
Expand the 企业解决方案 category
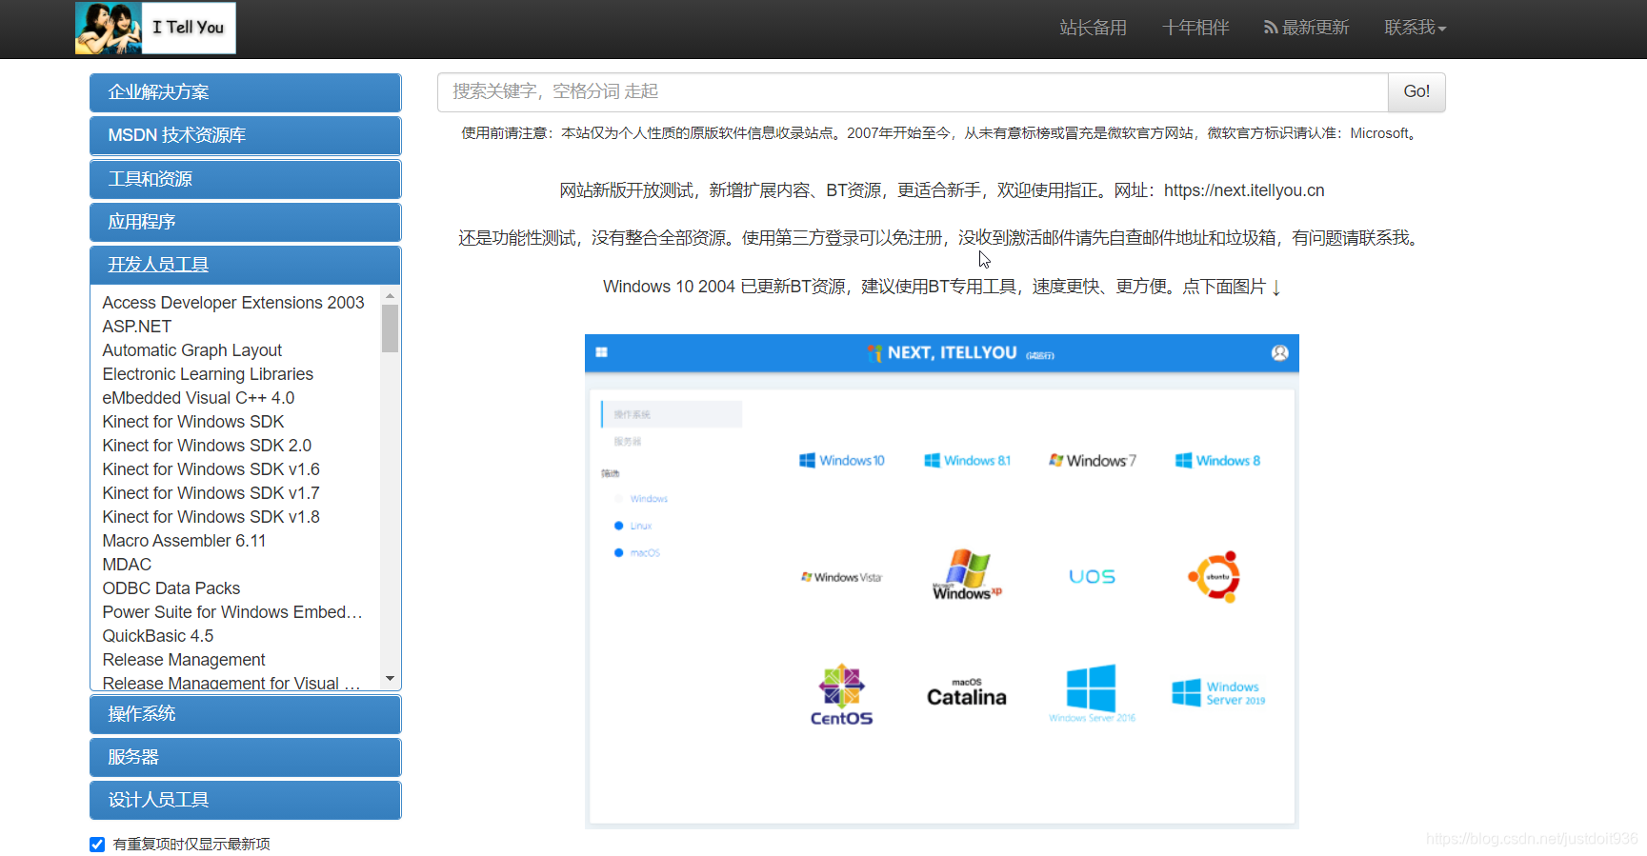(245, 92)
